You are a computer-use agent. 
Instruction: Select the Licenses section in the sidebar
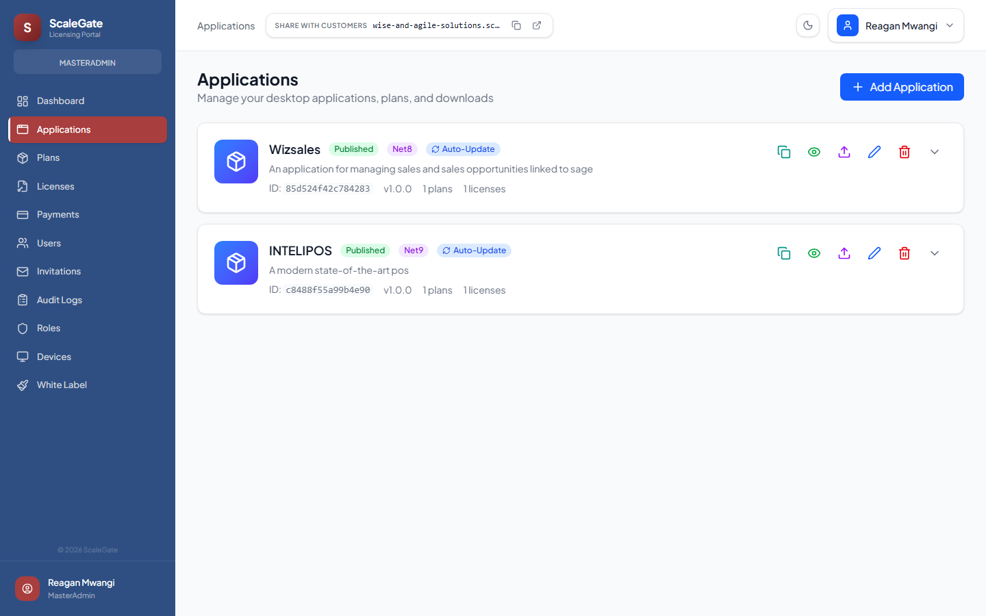(56, 185)
